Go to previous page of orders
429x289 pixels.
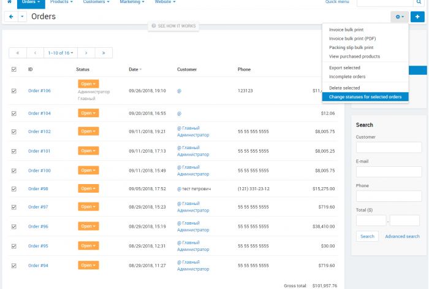pyautogui.click(x=35, y=53)
